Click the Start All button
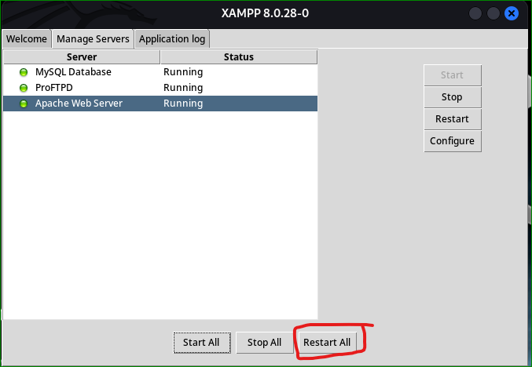Screen dimensions: 532x367 click(x=201, y=343)
